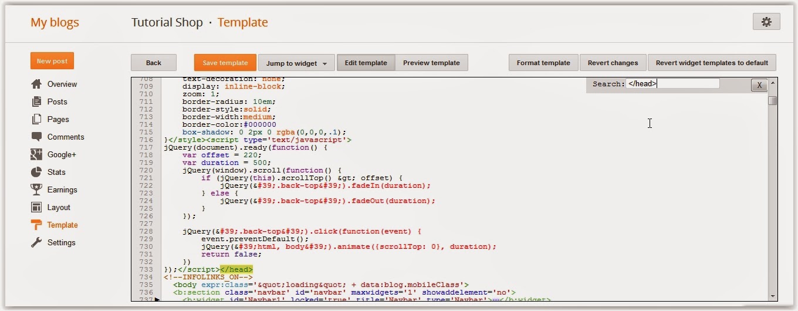Screen dimensions: 798x311
Task: Click the Template paint roller icon
Action: [36, 225]
